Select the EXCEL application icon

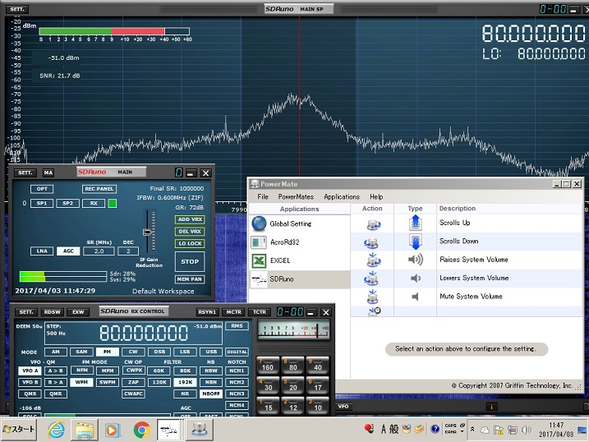259,260
